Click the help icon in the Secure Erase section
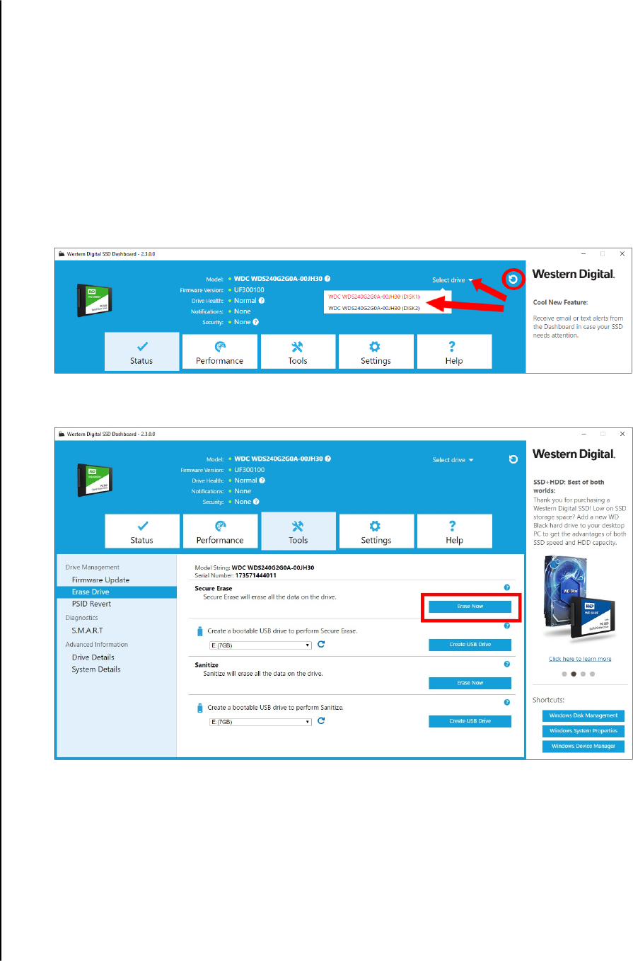 [507, 587]
